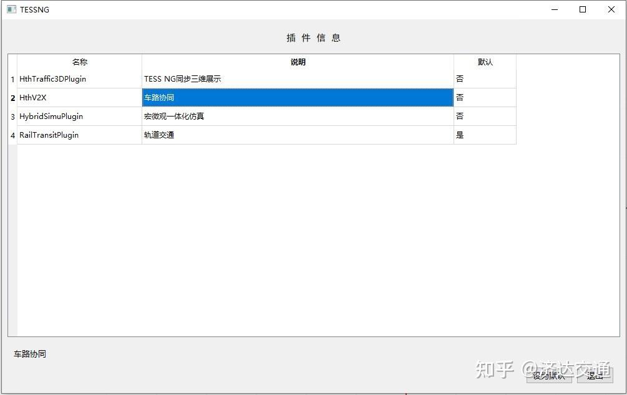627x395 pixels.
Task: Click the TESSNG application icon in title bar
Action: coord(10,9)
